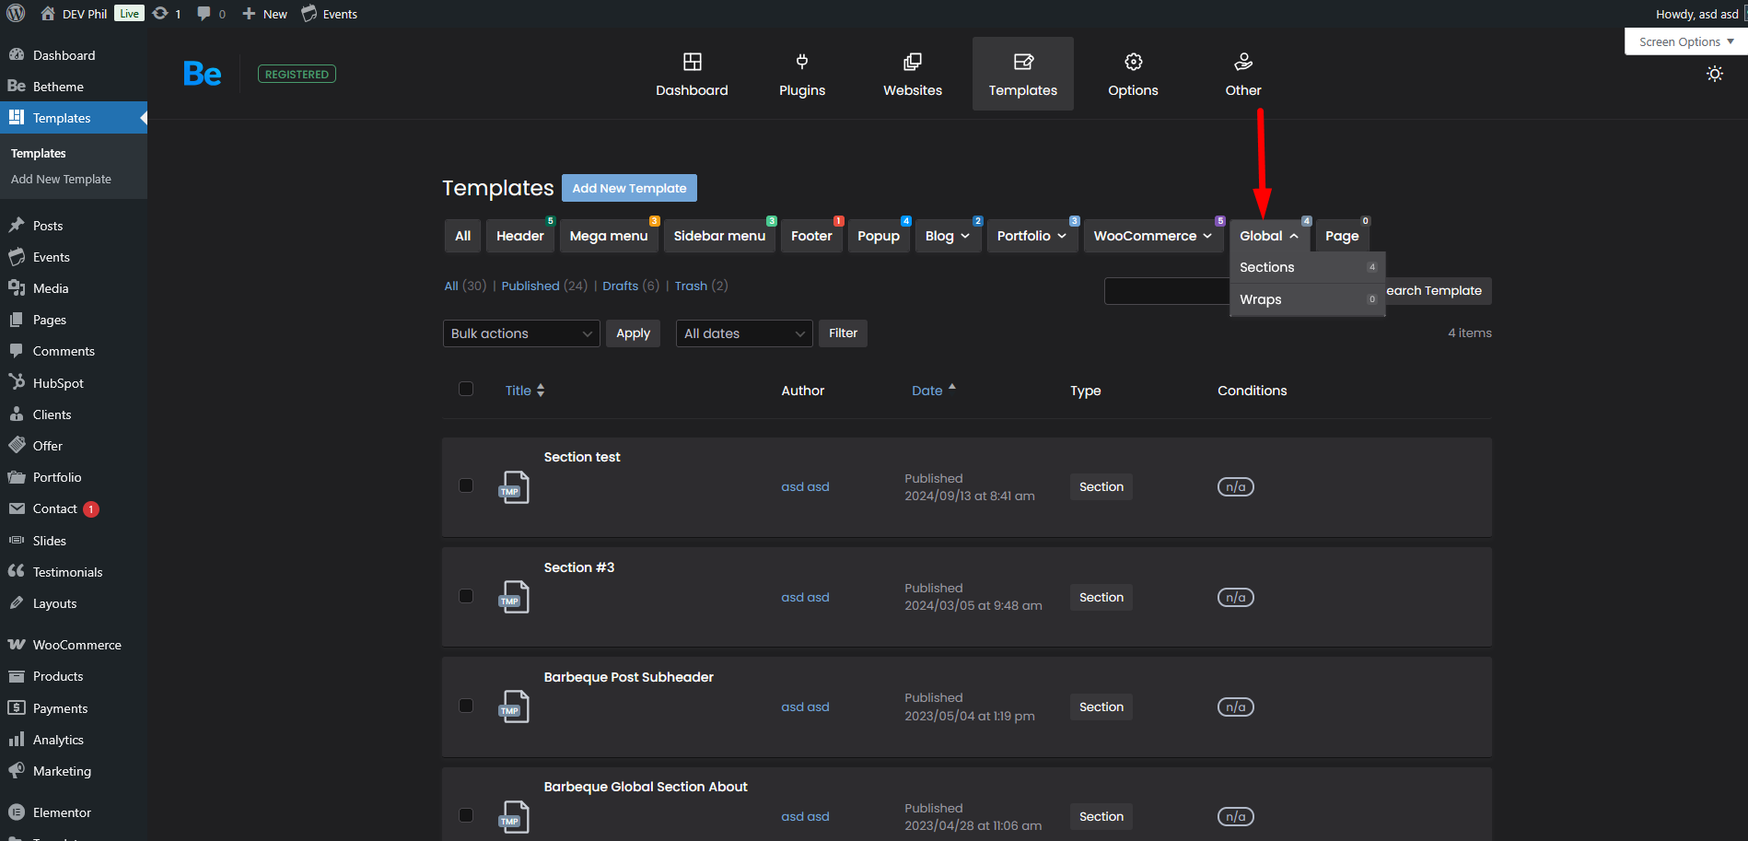Open the Section test template title

coord(582,457)
